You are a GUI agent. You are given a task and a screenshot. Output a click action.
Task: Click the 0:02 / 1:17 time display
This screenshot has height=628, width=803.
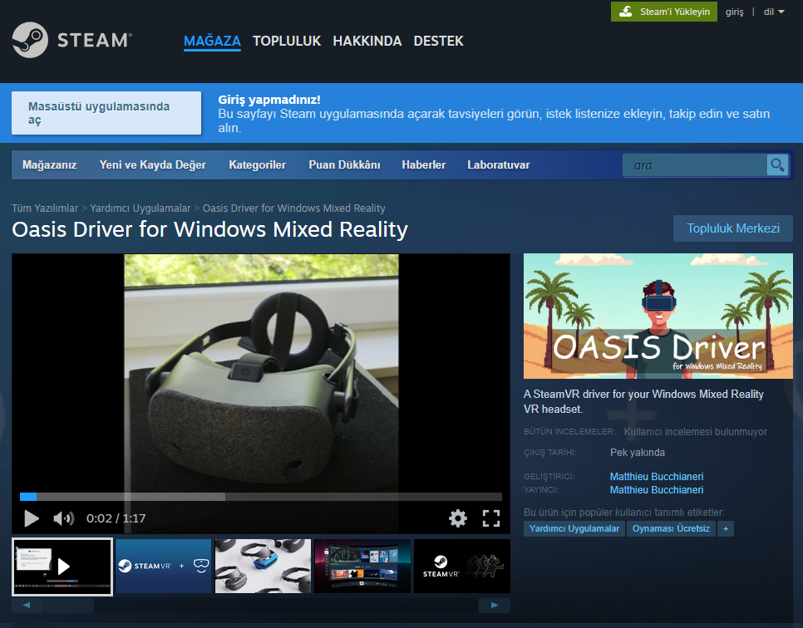click(116, 518)
